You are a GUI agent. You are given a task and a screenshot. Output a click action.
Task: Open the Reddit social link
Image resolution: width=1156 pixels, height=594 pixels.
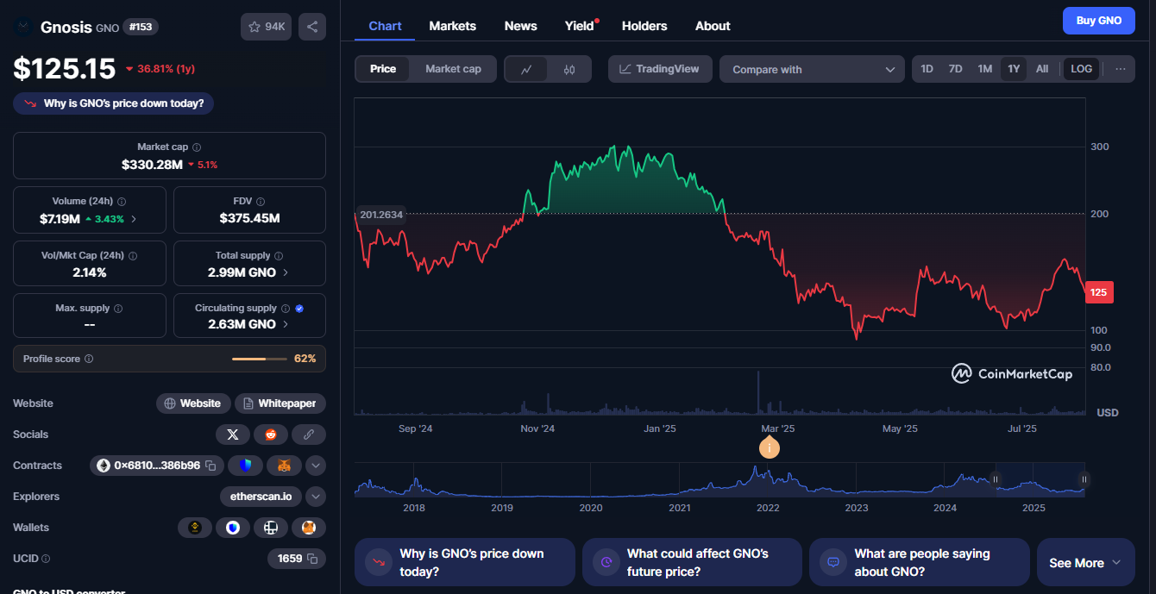[270, 435]
